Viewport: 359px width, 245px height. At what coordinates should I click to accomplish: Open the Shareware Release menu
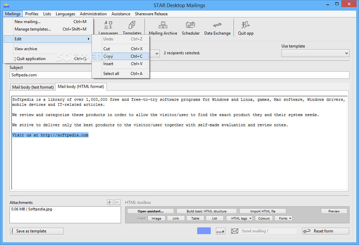[151, 14]
